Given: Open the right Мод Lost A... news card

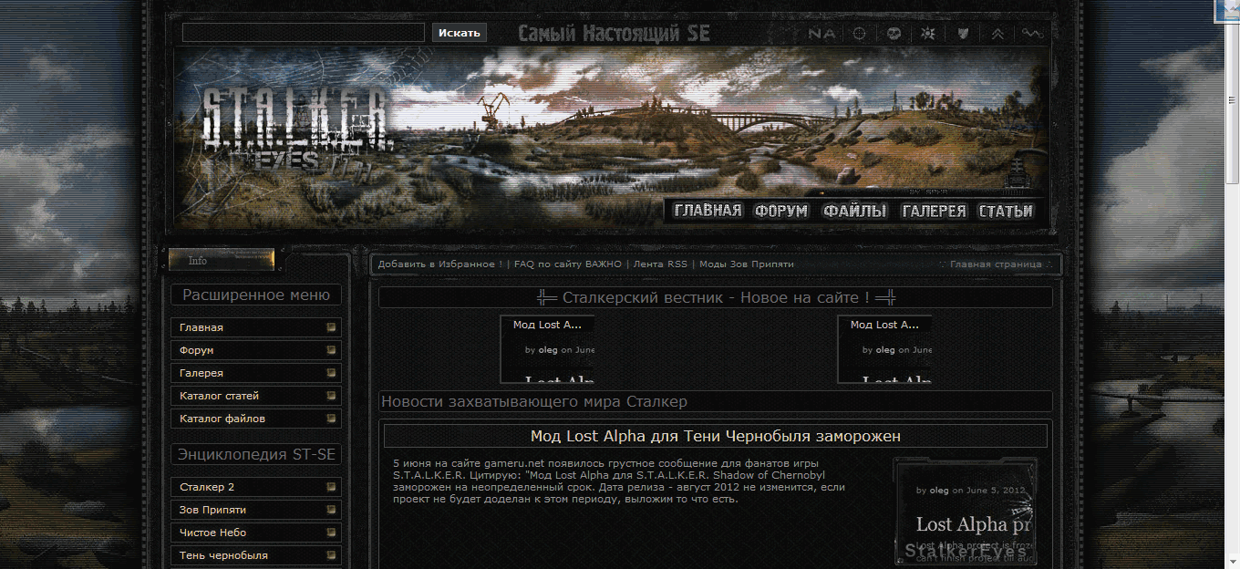Looking at the screenshot, I should point(884,349).
